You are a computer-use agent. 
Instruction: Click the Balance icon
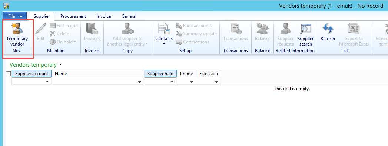(x=262, y=29)
